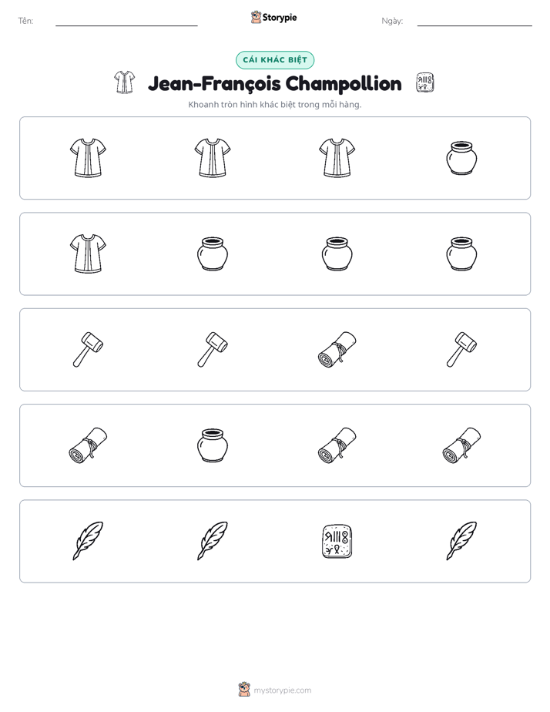
Task: Select the first shirt in the top row
Action: 88,157
